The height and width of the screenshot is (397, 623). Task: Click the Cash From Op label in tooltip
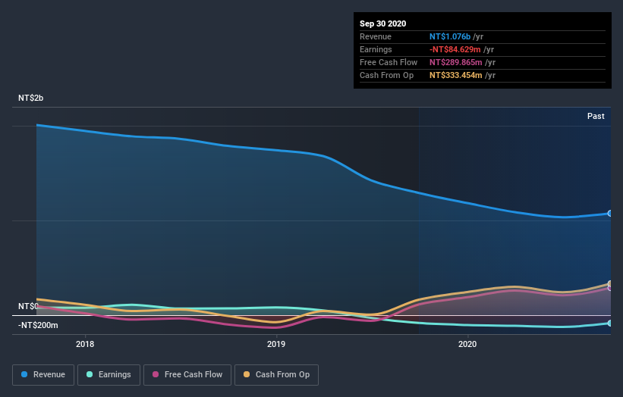pos(386,75)
